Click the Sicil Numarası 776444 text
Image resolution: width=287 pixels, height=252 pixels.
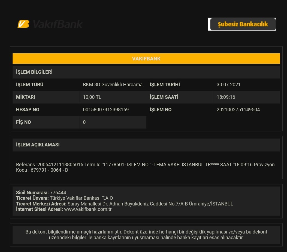(x=41, y=193)
